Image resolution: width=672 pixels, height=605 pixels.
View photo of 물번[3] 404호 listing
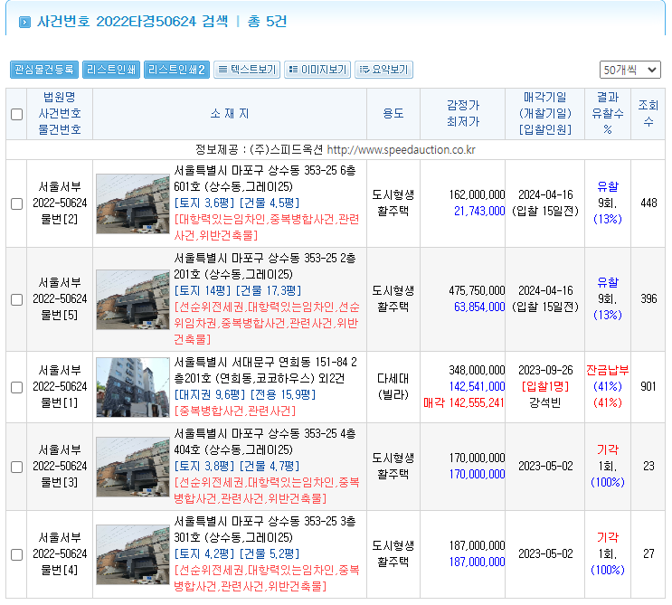(x=133, y=467)
